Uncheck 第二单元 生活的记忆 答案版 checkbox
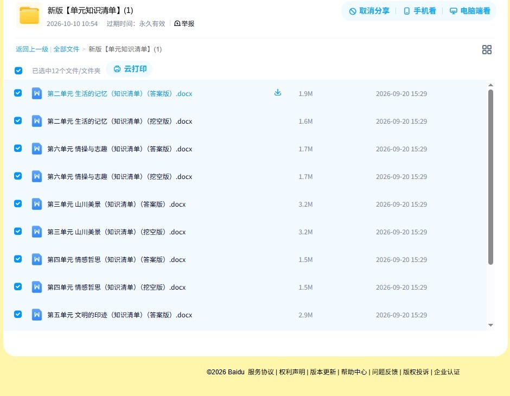The height and width of the screenshot is (396, 510). pos(18,93)
